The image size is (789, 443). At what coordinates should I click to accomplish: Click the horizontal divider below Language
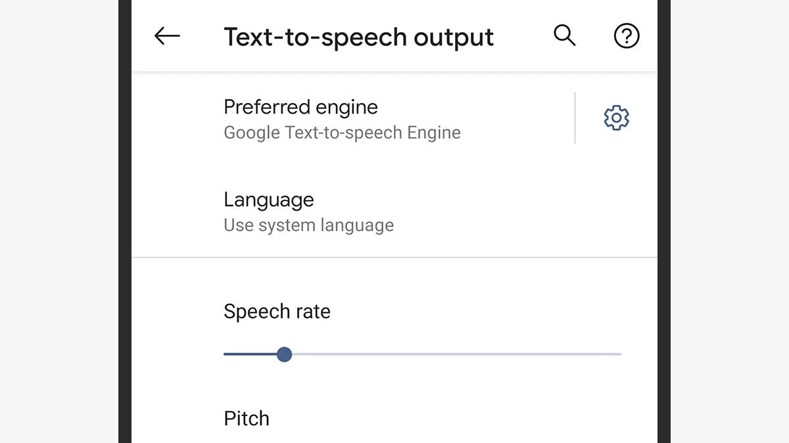pos(394,258)
